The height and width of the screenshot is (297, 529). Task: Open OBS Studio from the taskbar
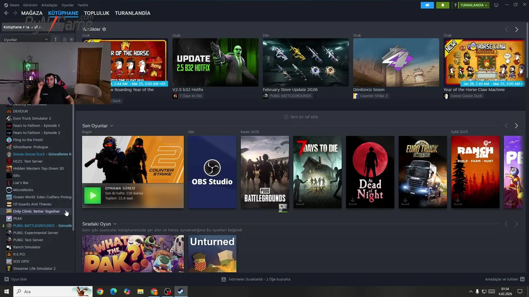point(167,292)
